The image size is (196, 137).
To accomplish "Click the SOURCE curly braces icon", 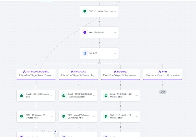I will [85, 53].
